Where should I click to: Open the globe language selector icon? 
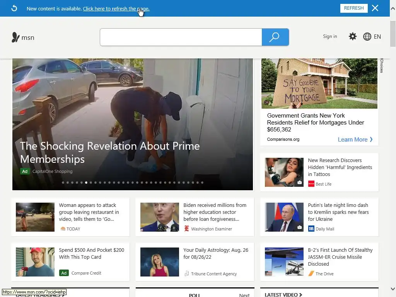(367, 37)
